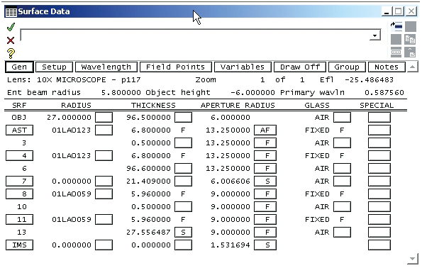Click the paste icon with caret and document
This screenshot has width=422, height=268.
pyautogui.click(x=411, y=52)
